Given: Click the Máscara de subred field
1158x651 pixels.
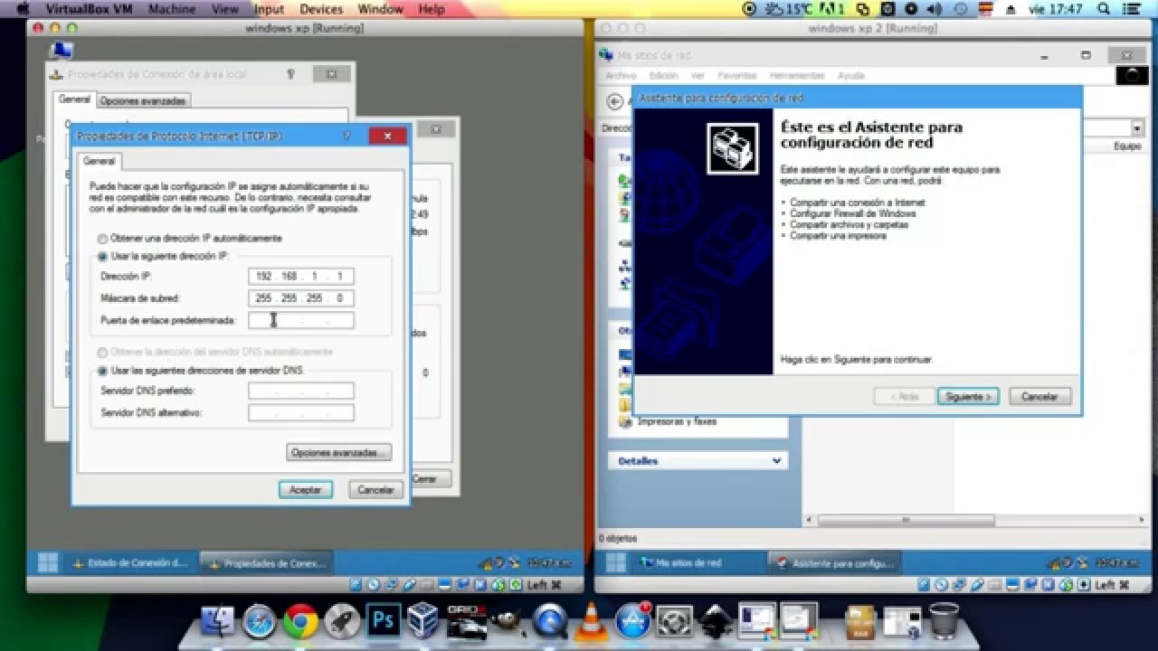Looking at the screenshot, I should pyautogui.click(x=301, y=297).
